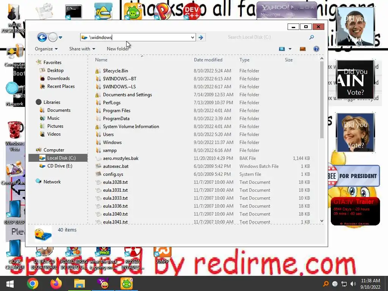
Task: Sort by Date modified column header
Action: click(208, 59)
